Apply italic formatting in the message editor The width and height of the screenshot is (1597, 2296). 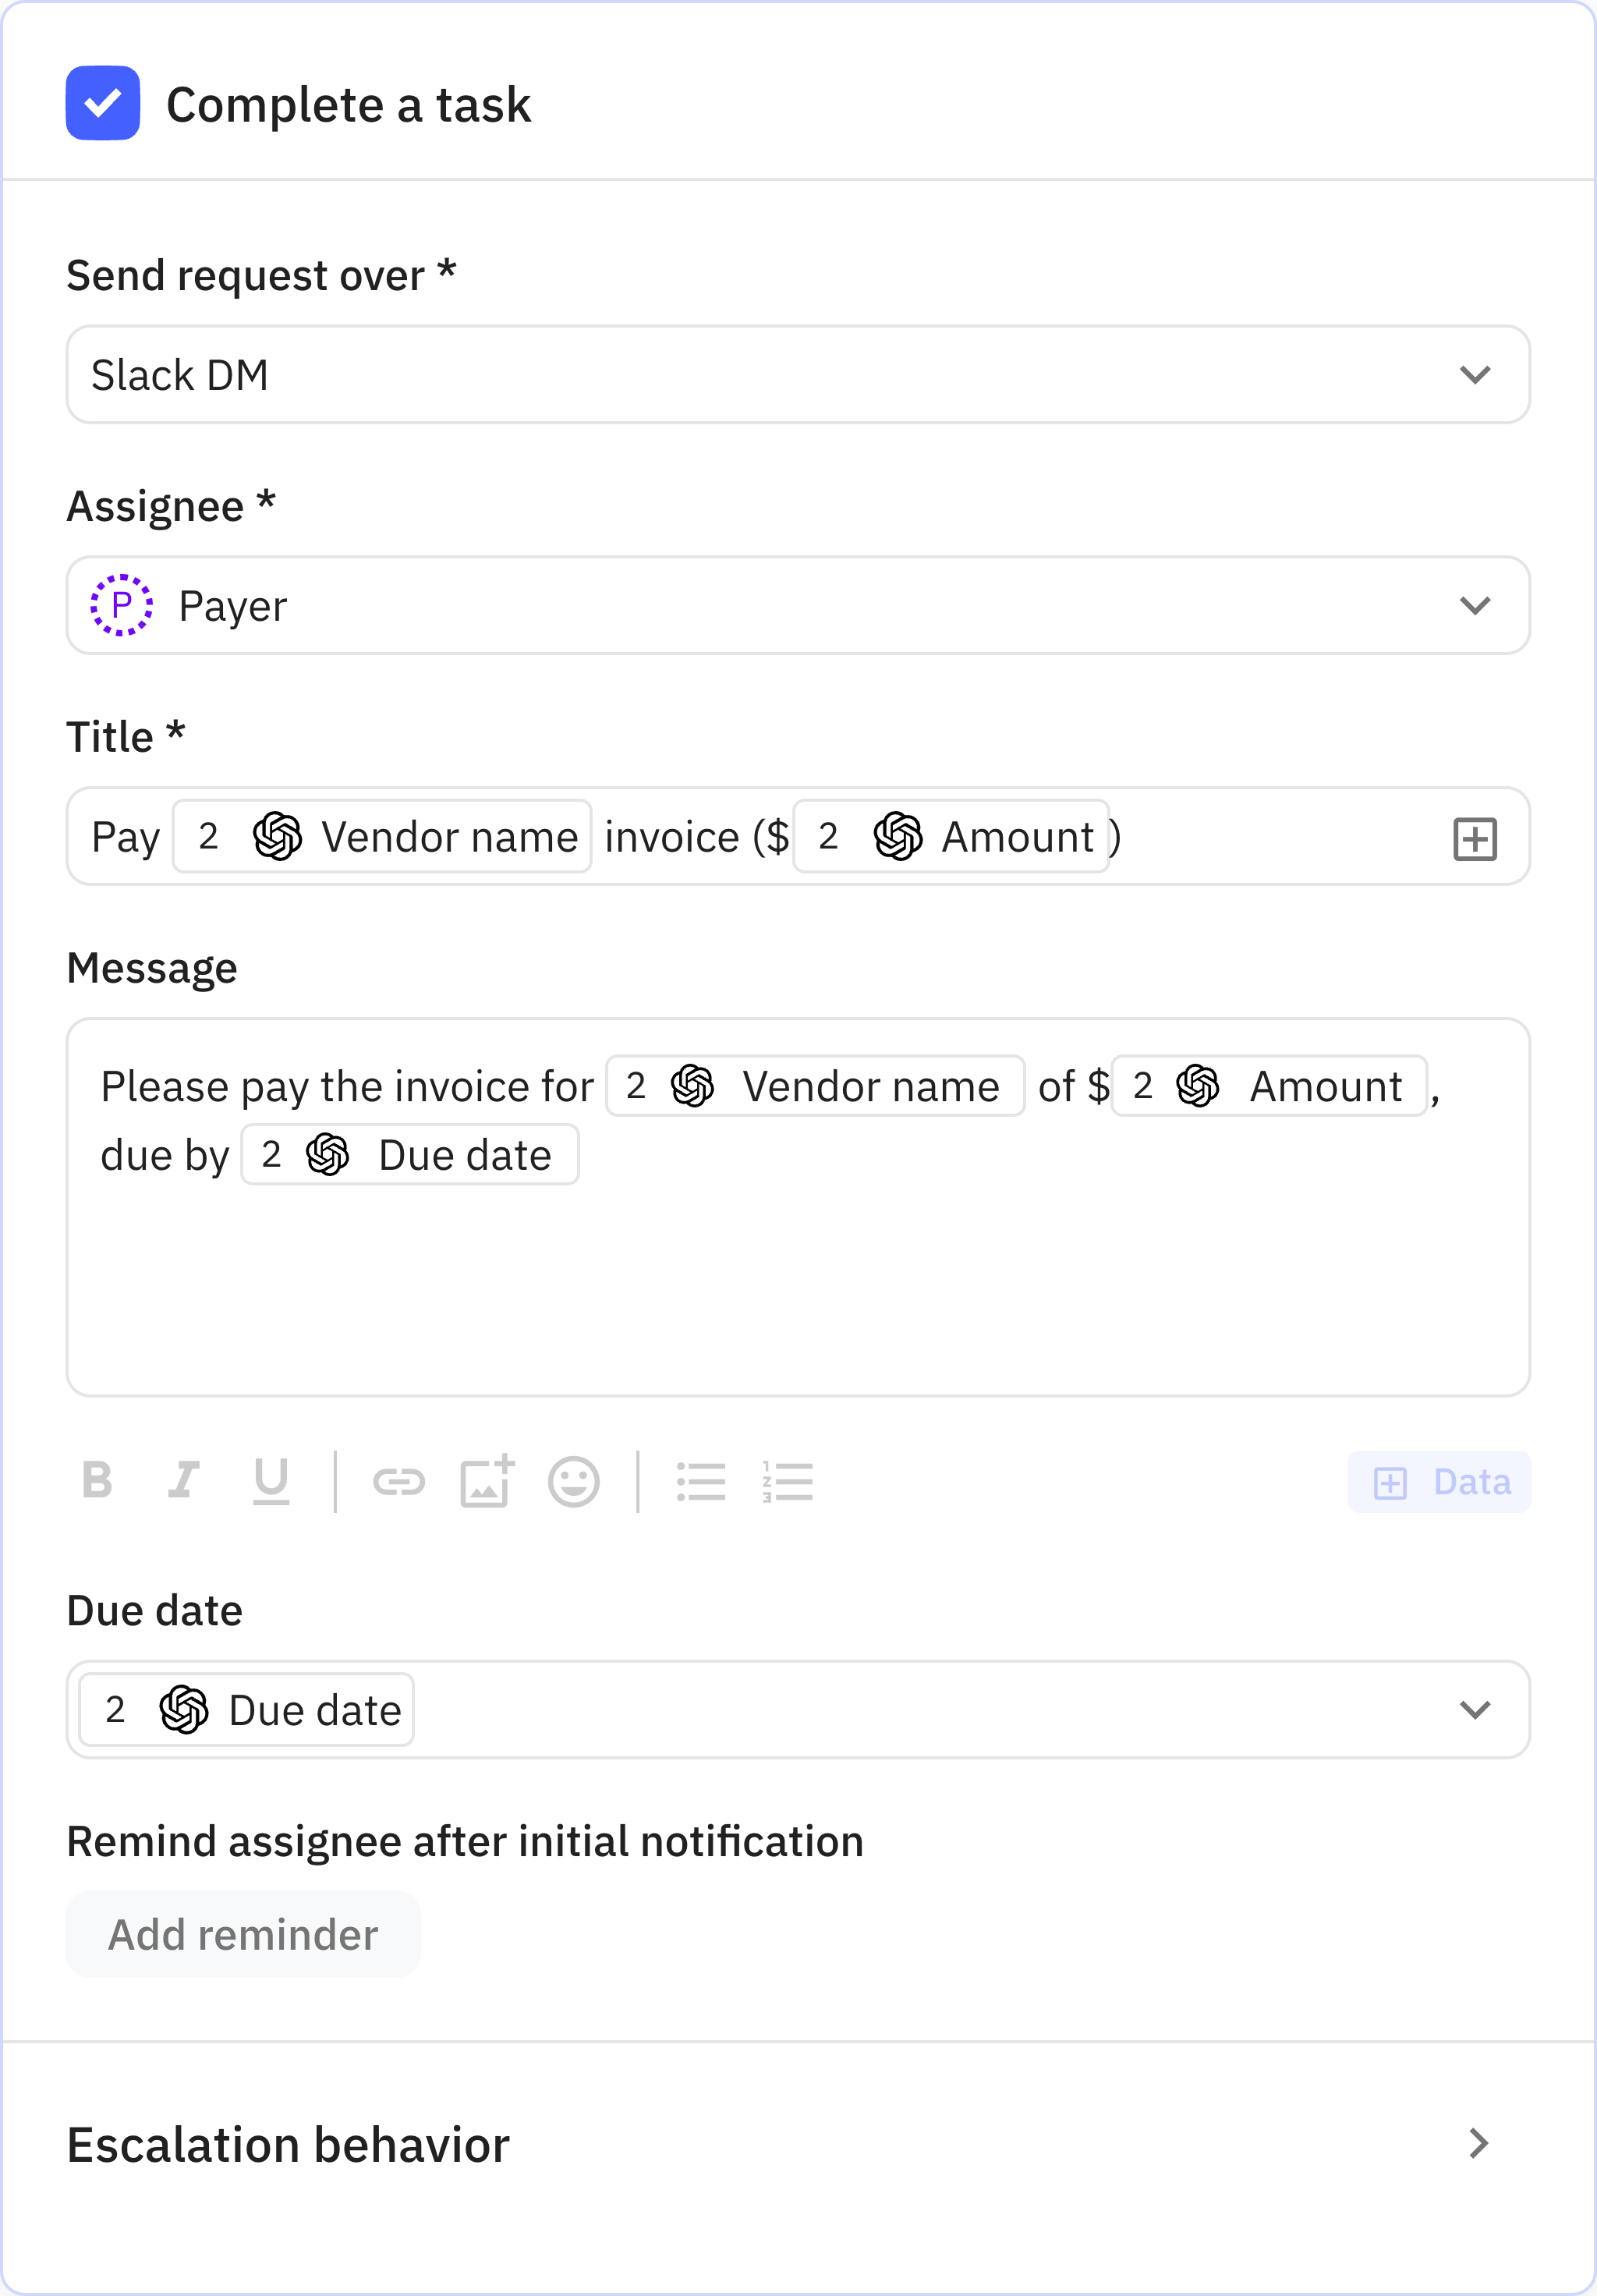[185, 1482]
